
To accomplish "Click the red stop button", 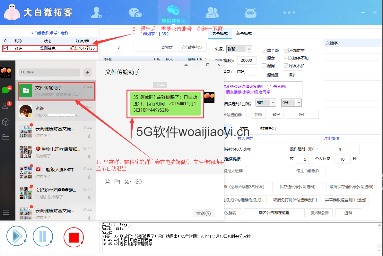I will (x=74, y=237).
